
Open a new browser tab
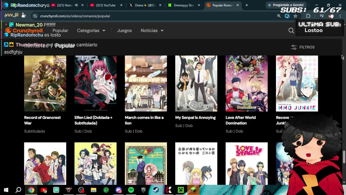(247, 5)
